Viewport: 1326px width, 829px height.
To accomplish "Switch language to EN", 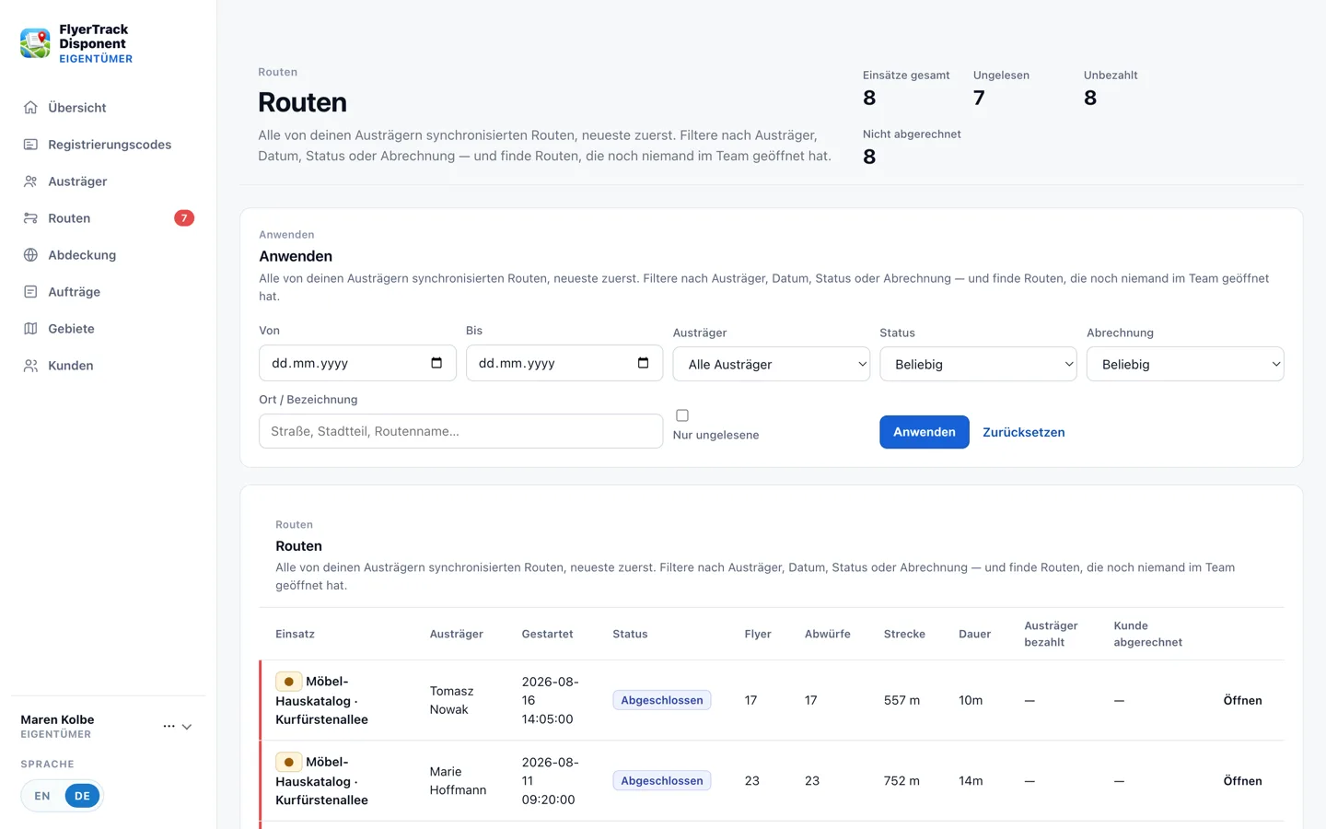I will tap(42, 796).
